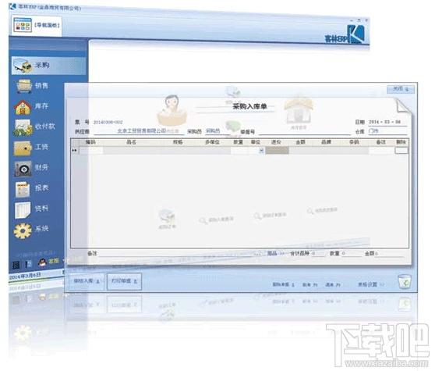
Task: Click the 规格 column header
Action: click(x=178, y=142)
